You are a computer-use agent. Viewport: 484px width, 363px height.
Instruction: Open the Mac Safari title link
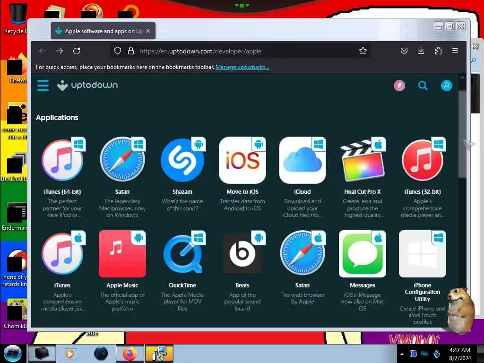tap(302, 285)
